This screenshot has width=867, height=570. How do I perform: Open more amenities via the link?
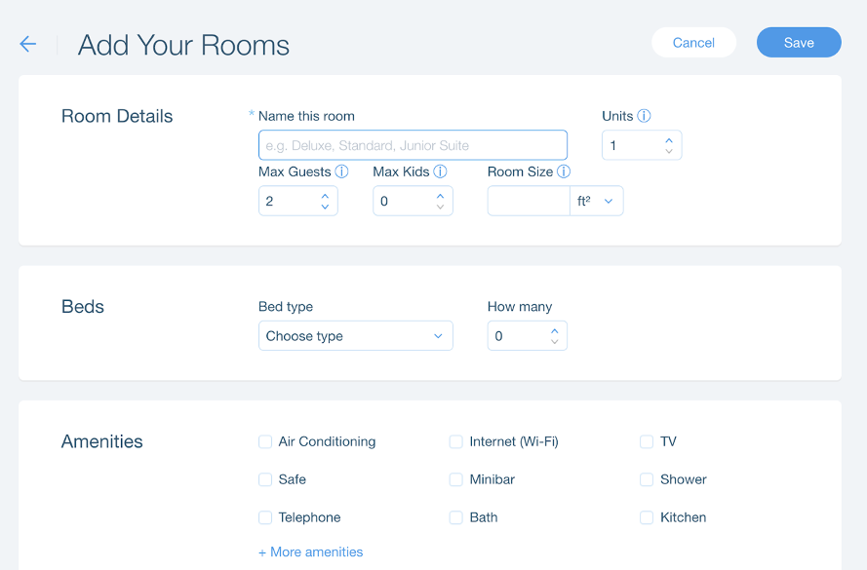point(310,551)
